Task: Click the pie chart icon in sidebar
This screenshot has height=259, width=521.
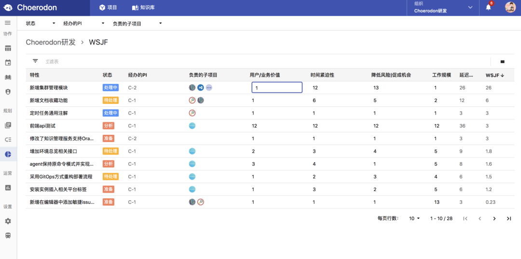Action: 8,154
